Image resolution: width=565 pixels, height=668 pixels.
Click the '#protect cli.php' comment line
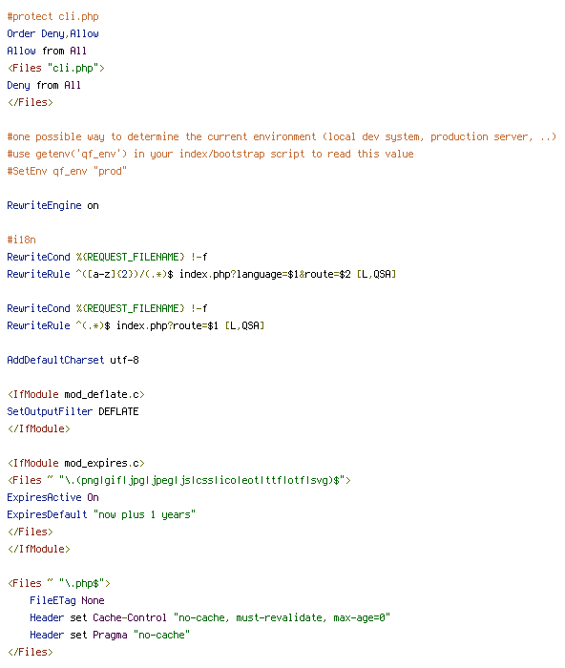pos(52,16)
